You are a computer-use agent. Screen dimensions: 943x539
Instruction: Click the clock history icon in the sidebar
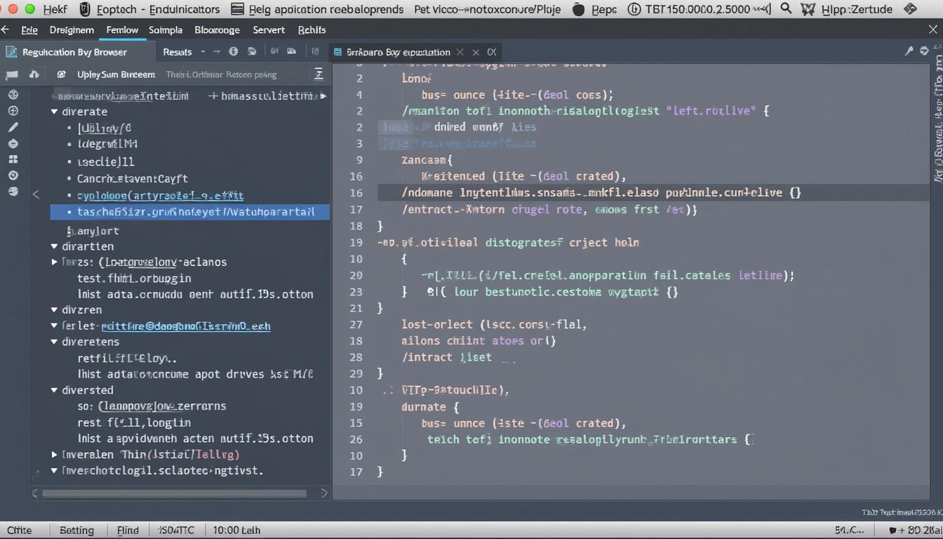tap(13, 143)
